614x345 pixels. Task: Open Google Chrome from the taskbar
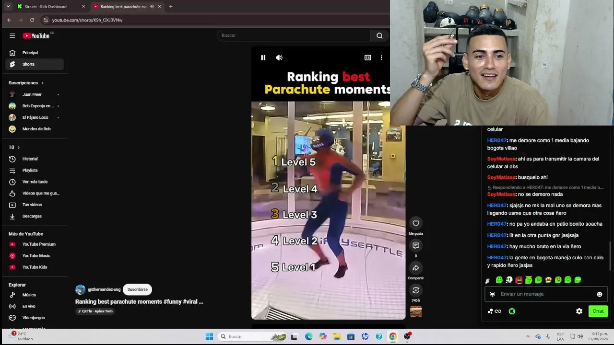[393, 336]
